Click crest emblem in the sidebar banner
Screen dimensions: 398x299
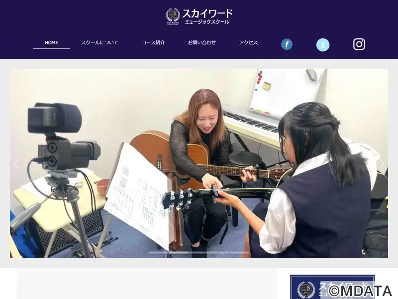pos(305,290)
